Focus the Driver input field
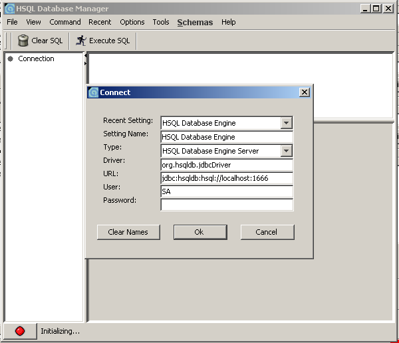This screenshot has width=399, height=343. point(227,165)
